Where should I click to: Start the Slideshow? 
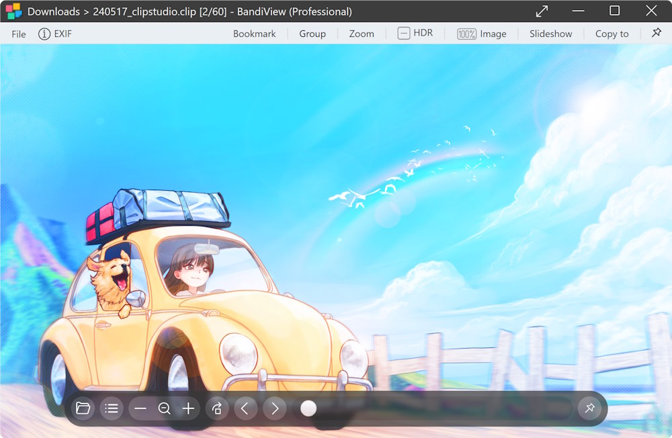pos(550,33)
